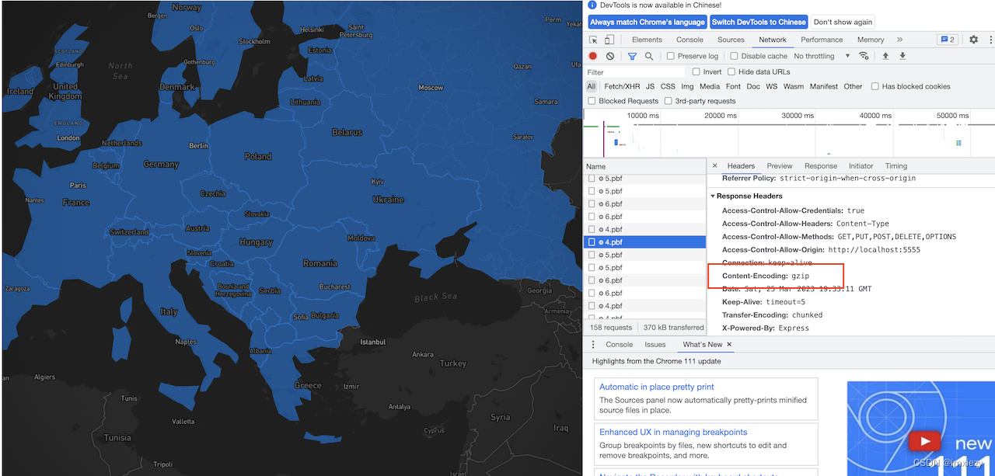This screenshot has height=476, width=995.
Task: Open network conditions Wi-Fi gear icon
Action: (864, 56)
